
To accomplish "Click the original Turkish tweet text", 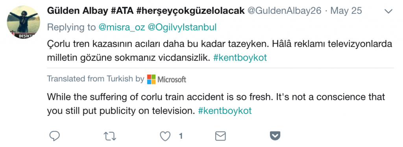I will coord(220,51).
